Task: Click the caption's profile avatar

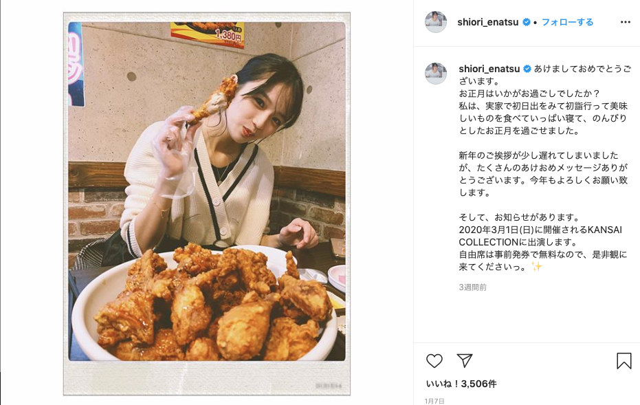Action: tap(436, 74)
